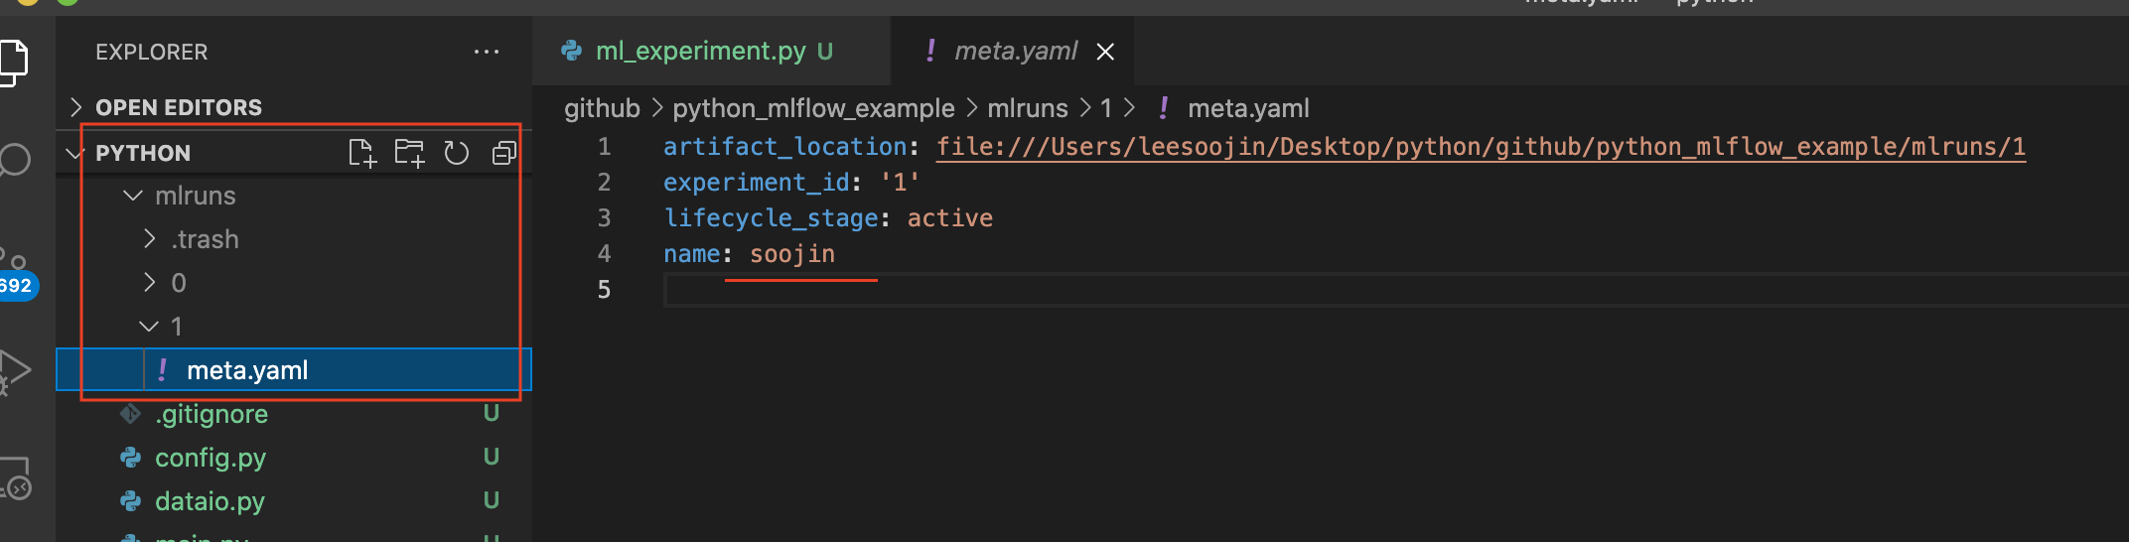The image size is (2129, 542).
Task: Click the New File icon in explorer
Action: [x=362, y=153]
